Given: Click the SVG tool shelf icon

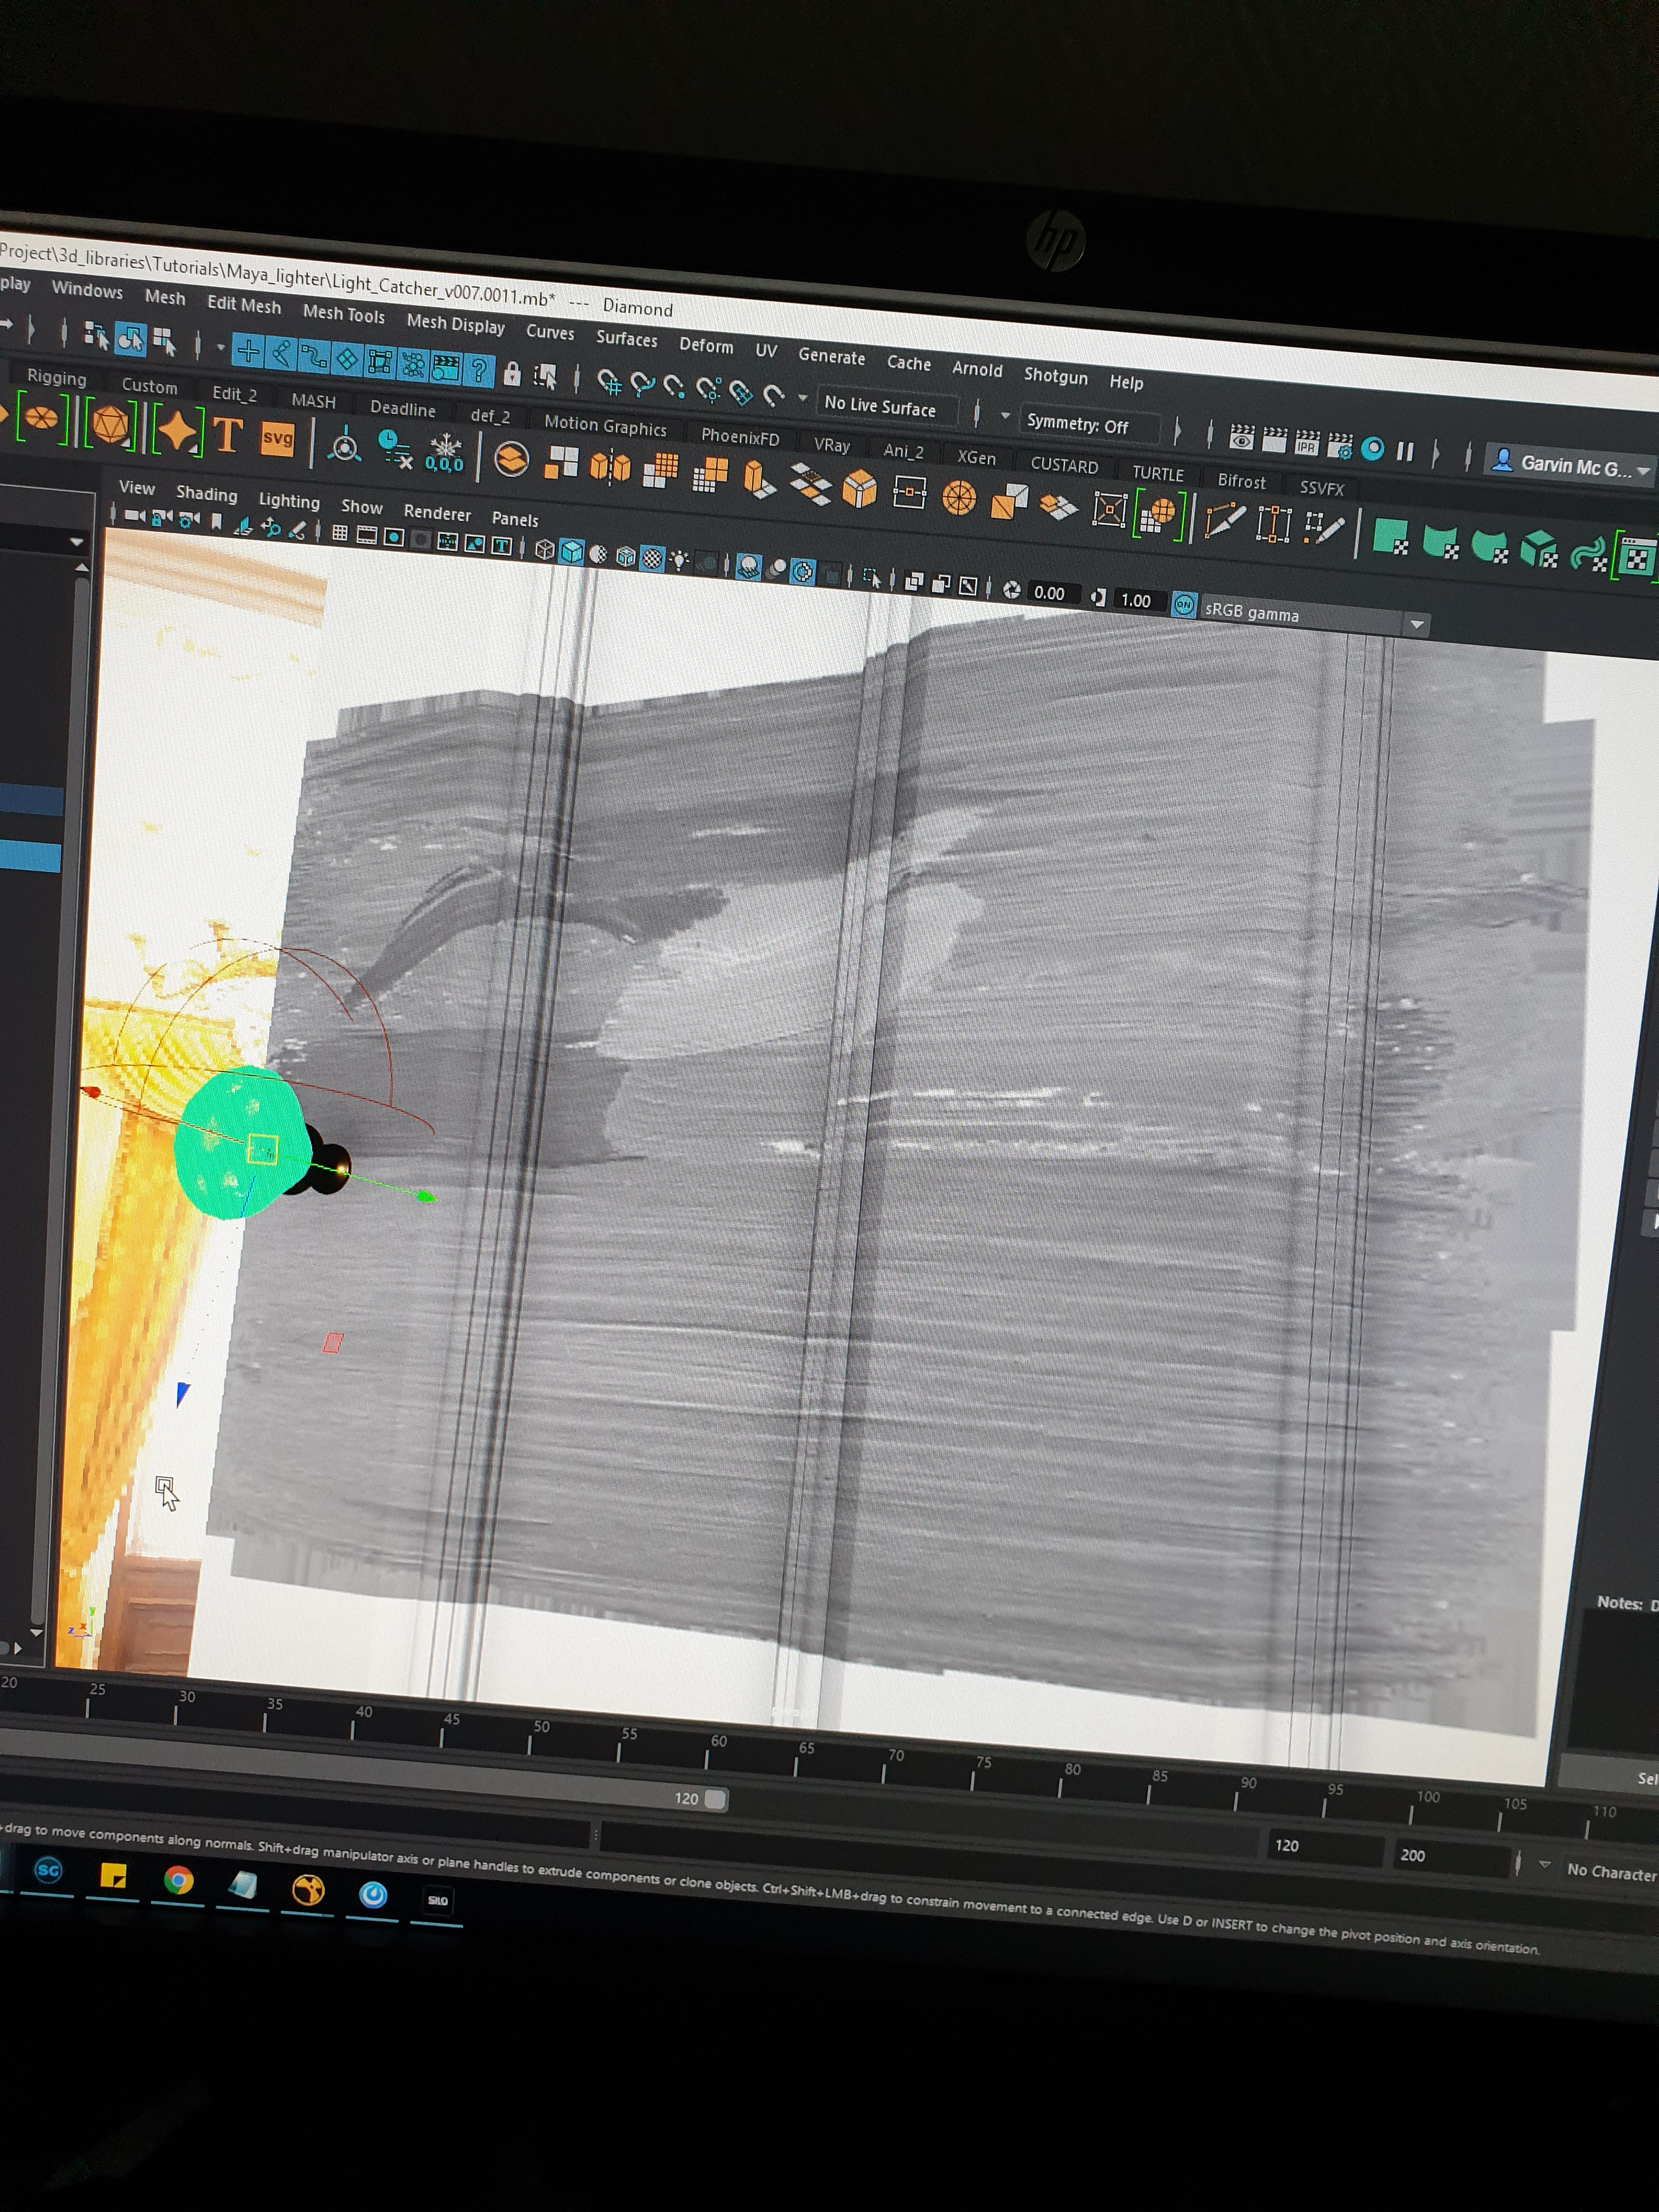Looking at the screenshot, I should pyautogui.click(x=277, y=439).
